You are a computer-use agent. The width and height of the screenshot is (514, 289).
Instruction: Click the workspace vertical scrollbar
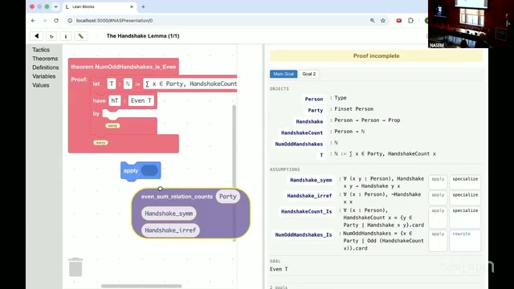234,146
